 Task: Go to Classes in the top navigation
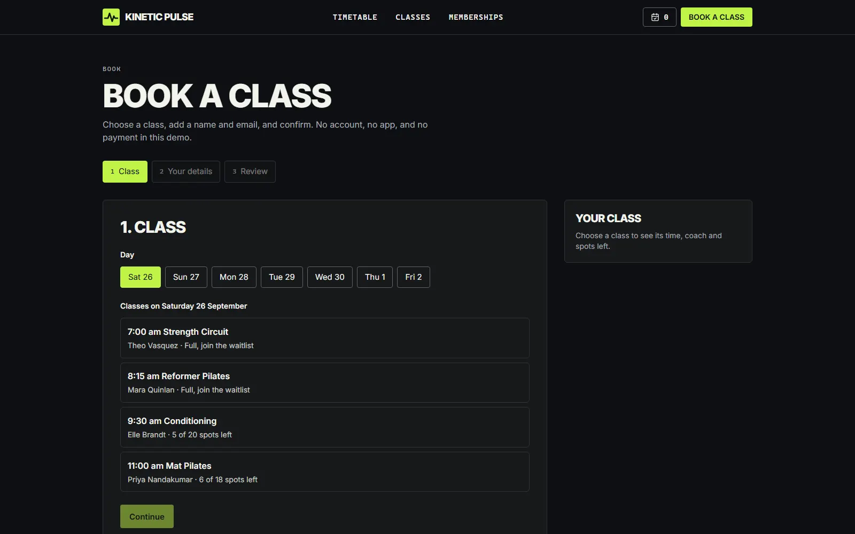(413, 17)
